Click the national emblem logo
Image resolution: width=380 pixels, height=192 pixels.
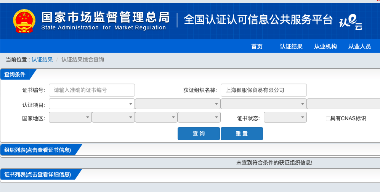point(24,21)
